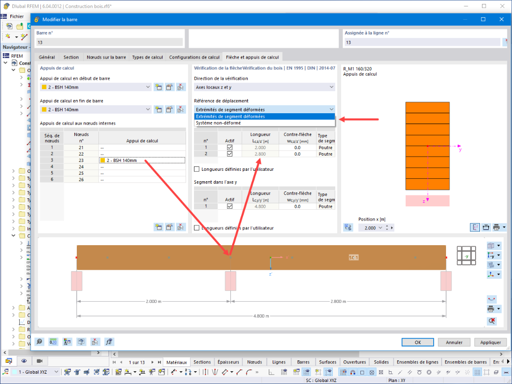Edit design support for member end
The height and width of the screenshot is (384, 512).
(169, 109)
